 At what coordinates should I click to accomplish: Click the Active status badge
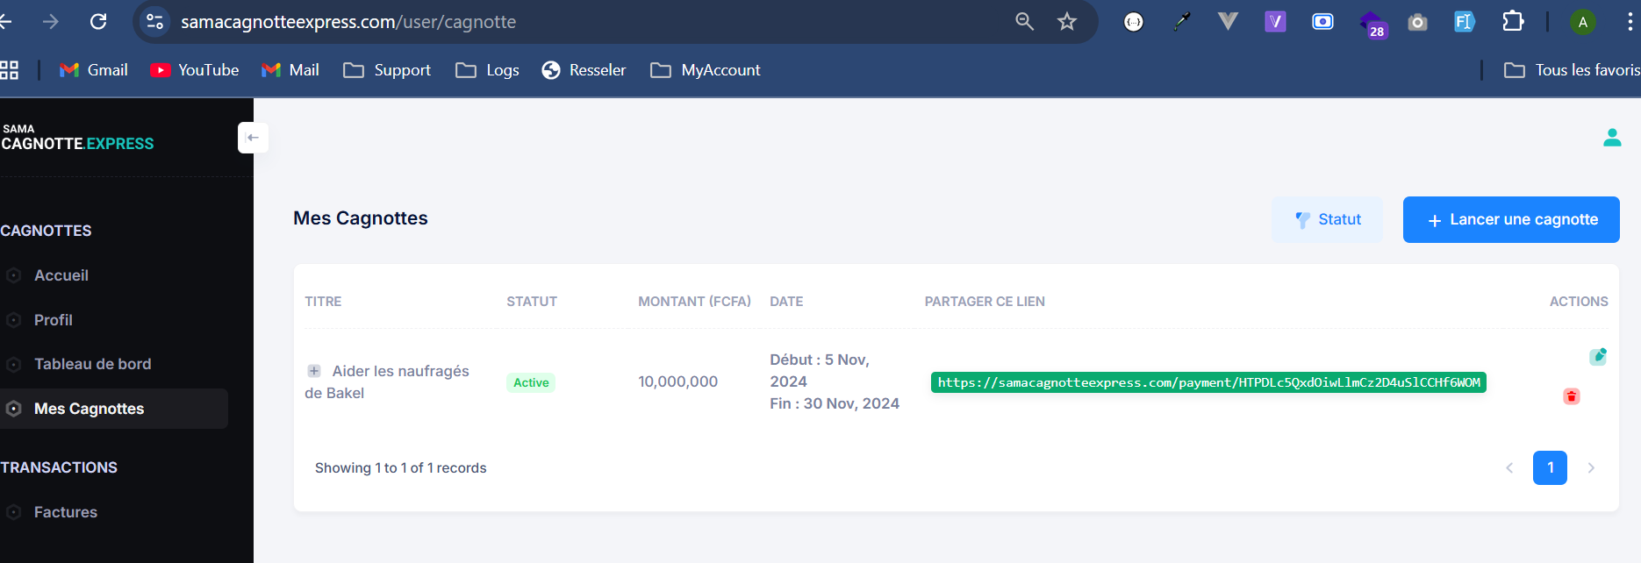pos(531,382)
